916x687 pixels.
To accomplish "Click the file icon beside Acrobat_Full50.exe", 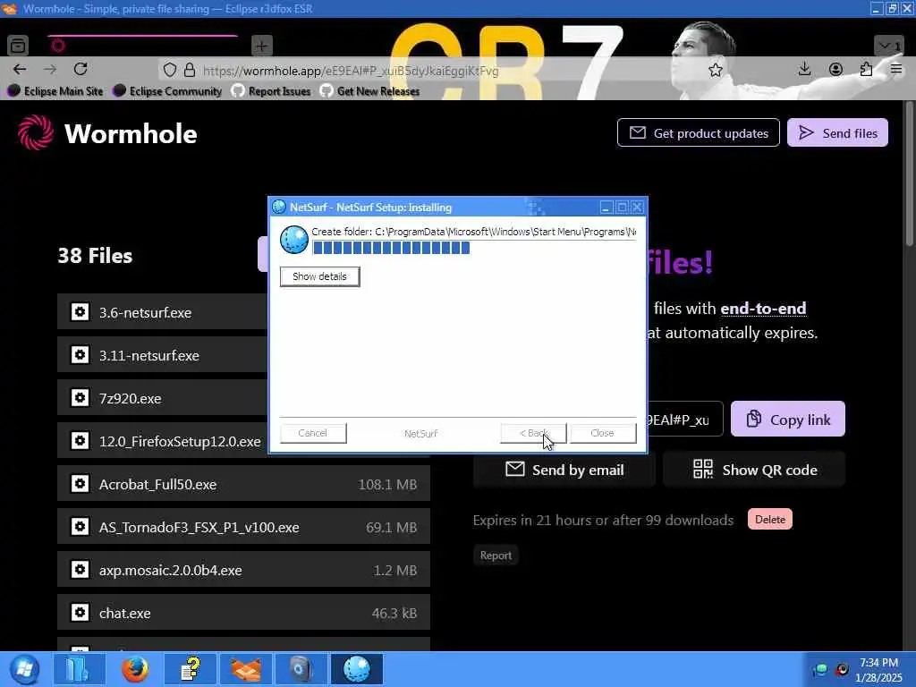I will pos(80,484).
